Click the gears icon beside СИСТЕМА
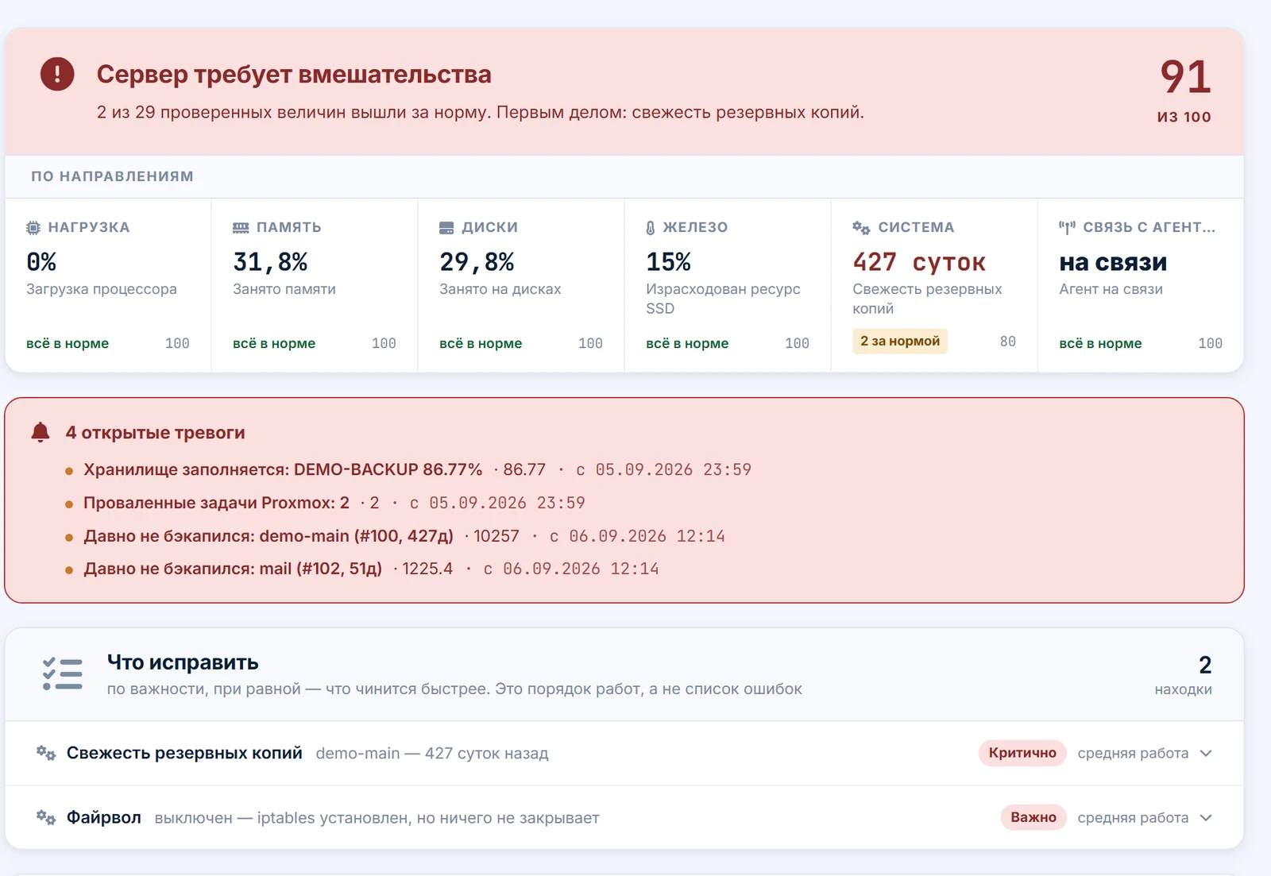The image size is (1271, 876). click(x=861, y=228)
